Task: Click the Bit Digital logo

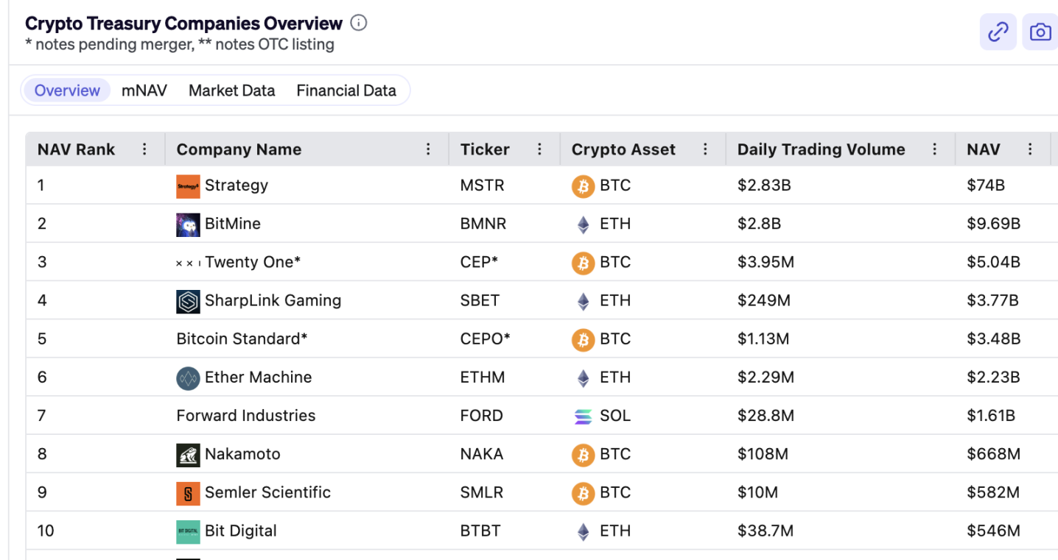Action: click(x=188, y=531)
